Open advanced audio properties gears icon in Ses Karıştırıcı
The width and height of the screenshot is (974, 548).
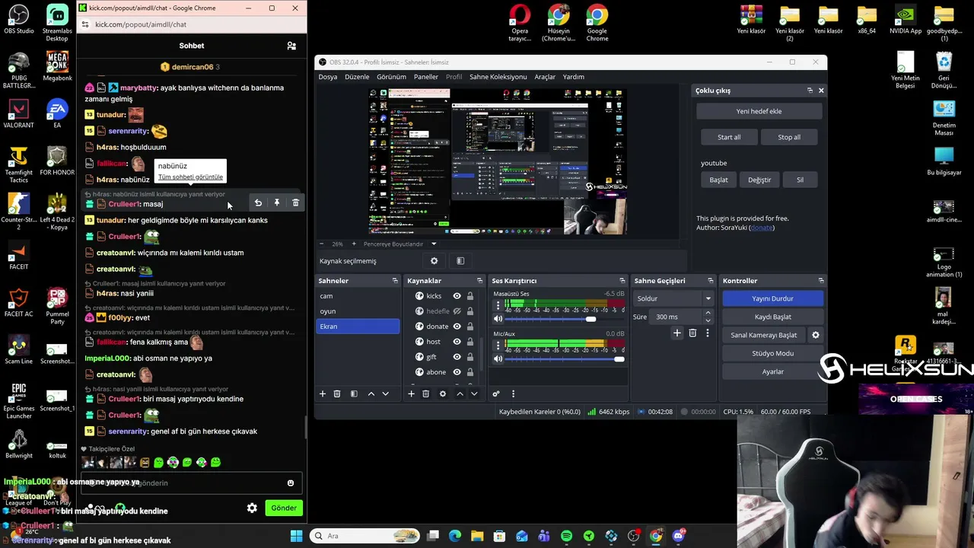(x=496, y=393)
